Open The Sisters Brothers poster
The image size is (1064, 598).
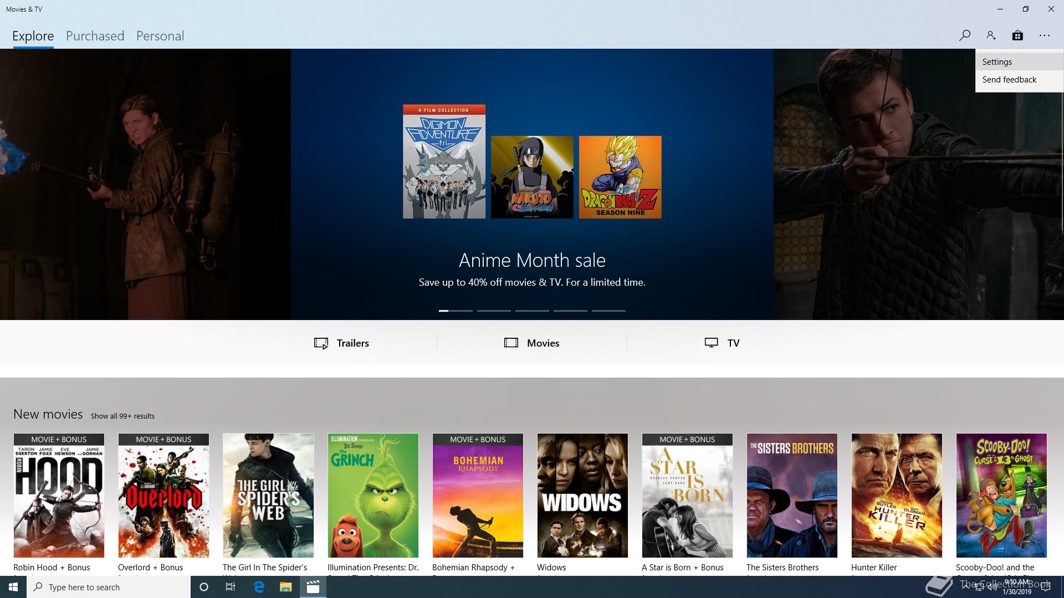792,496
